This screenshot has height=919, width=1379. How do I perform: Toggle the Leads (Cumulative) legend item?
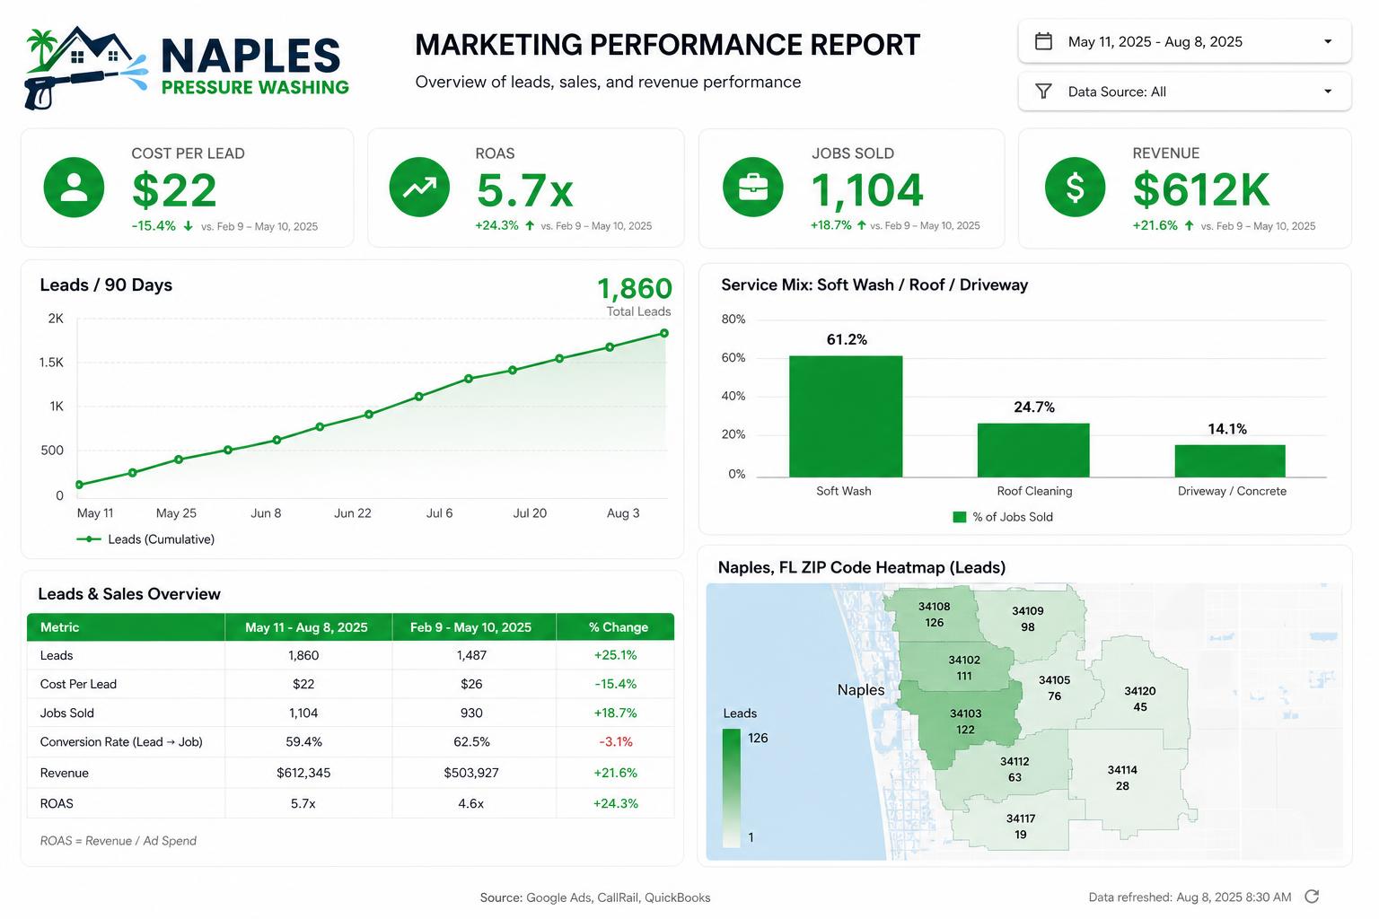click(x=145, y=539)
